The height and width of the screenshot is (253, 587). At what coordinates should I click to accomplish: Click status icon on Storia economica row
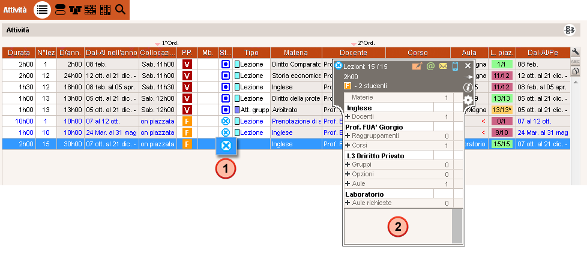(x=225, y=76)
